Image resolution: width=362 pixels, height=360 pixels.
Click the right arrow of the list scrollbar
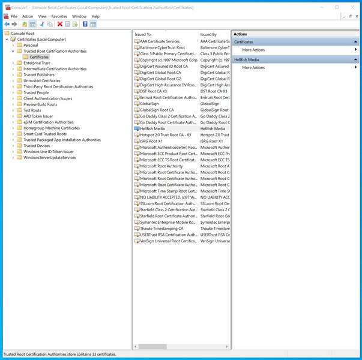click(226, 346)
